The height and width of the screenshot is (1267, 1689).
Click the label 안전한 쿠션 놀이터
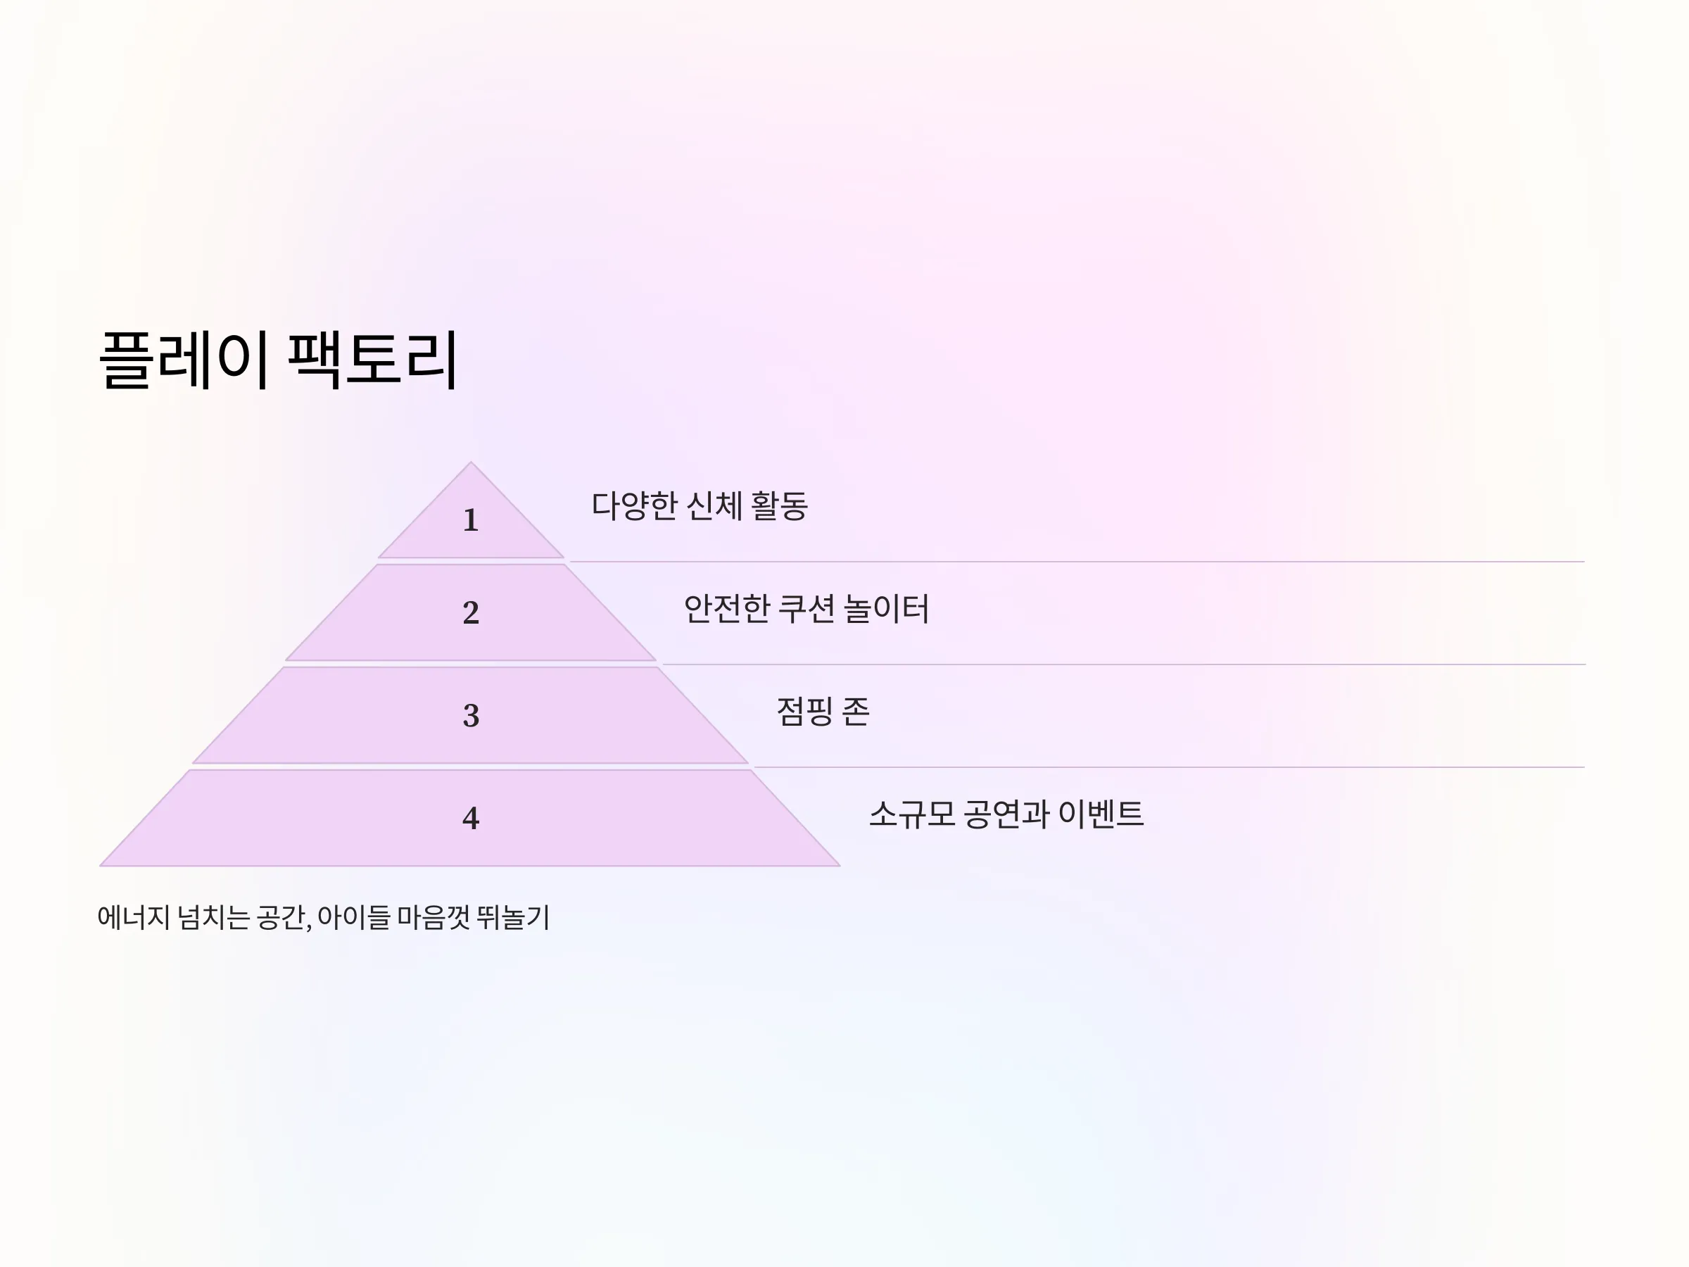(x=806, y=610)
